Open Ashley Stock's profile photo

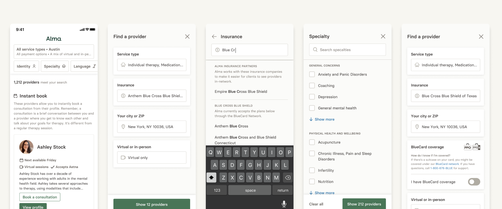coord(26,147)
